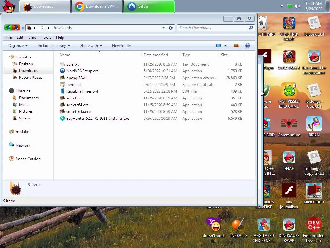Click the volume speaker tray icon
This screenshot has height=248, width=330.
pyautogui.click(x=297, y=6)
